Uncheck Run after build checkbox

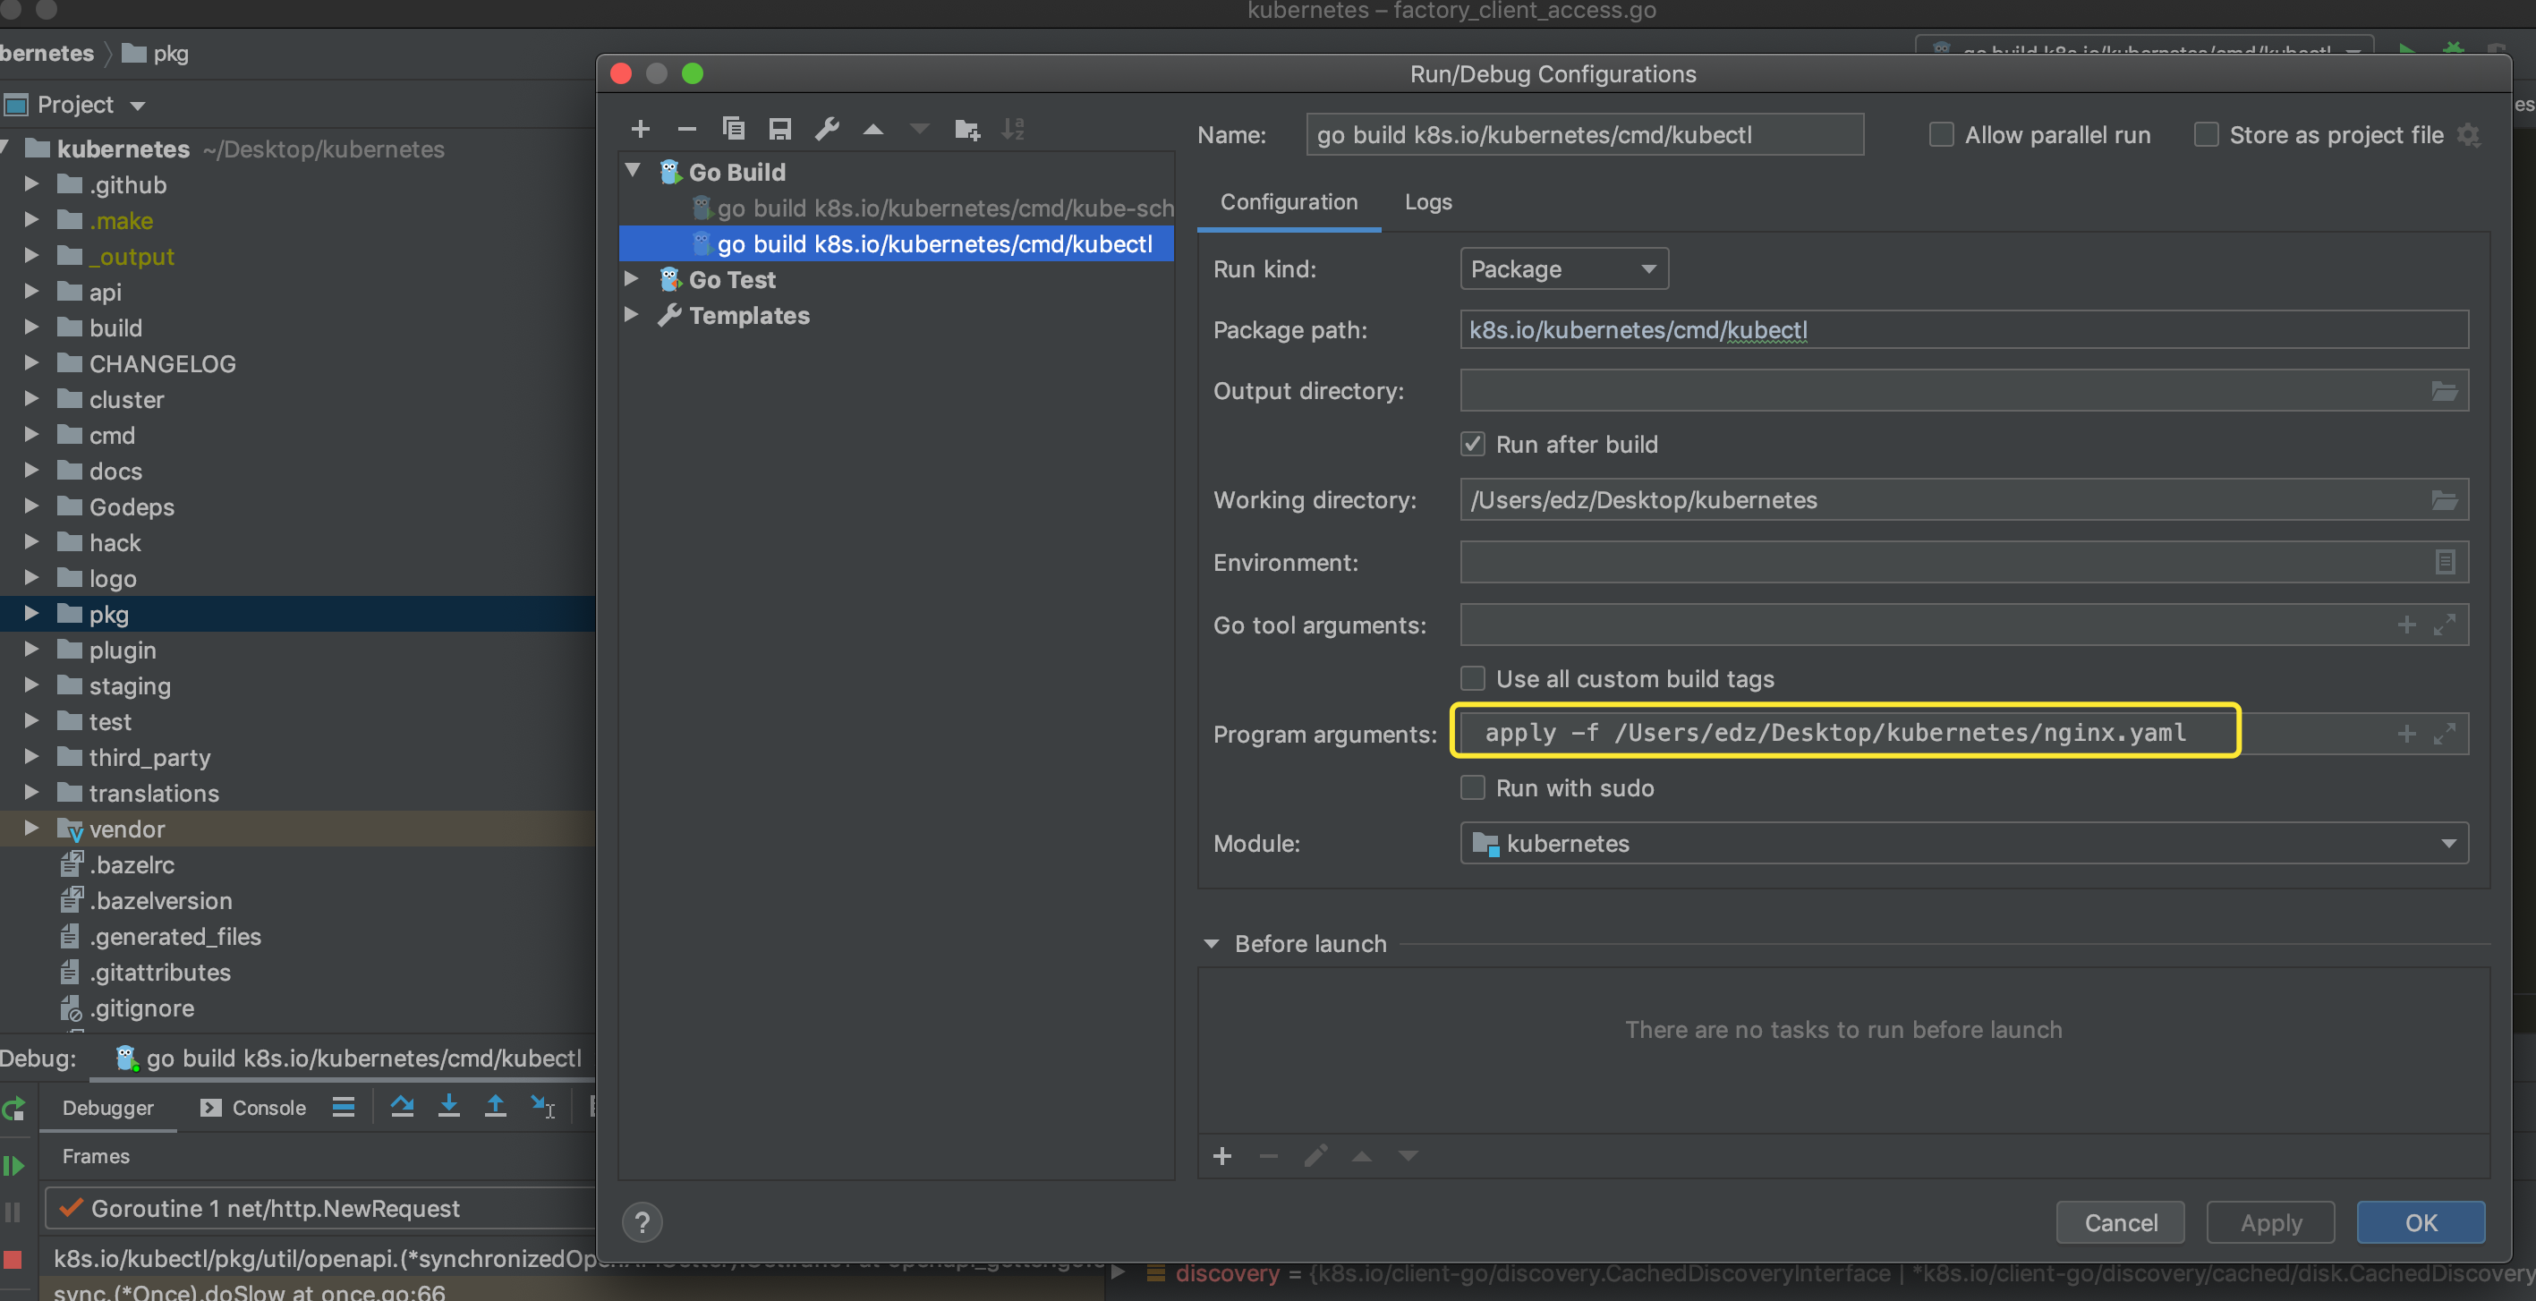coord(1473,445)
